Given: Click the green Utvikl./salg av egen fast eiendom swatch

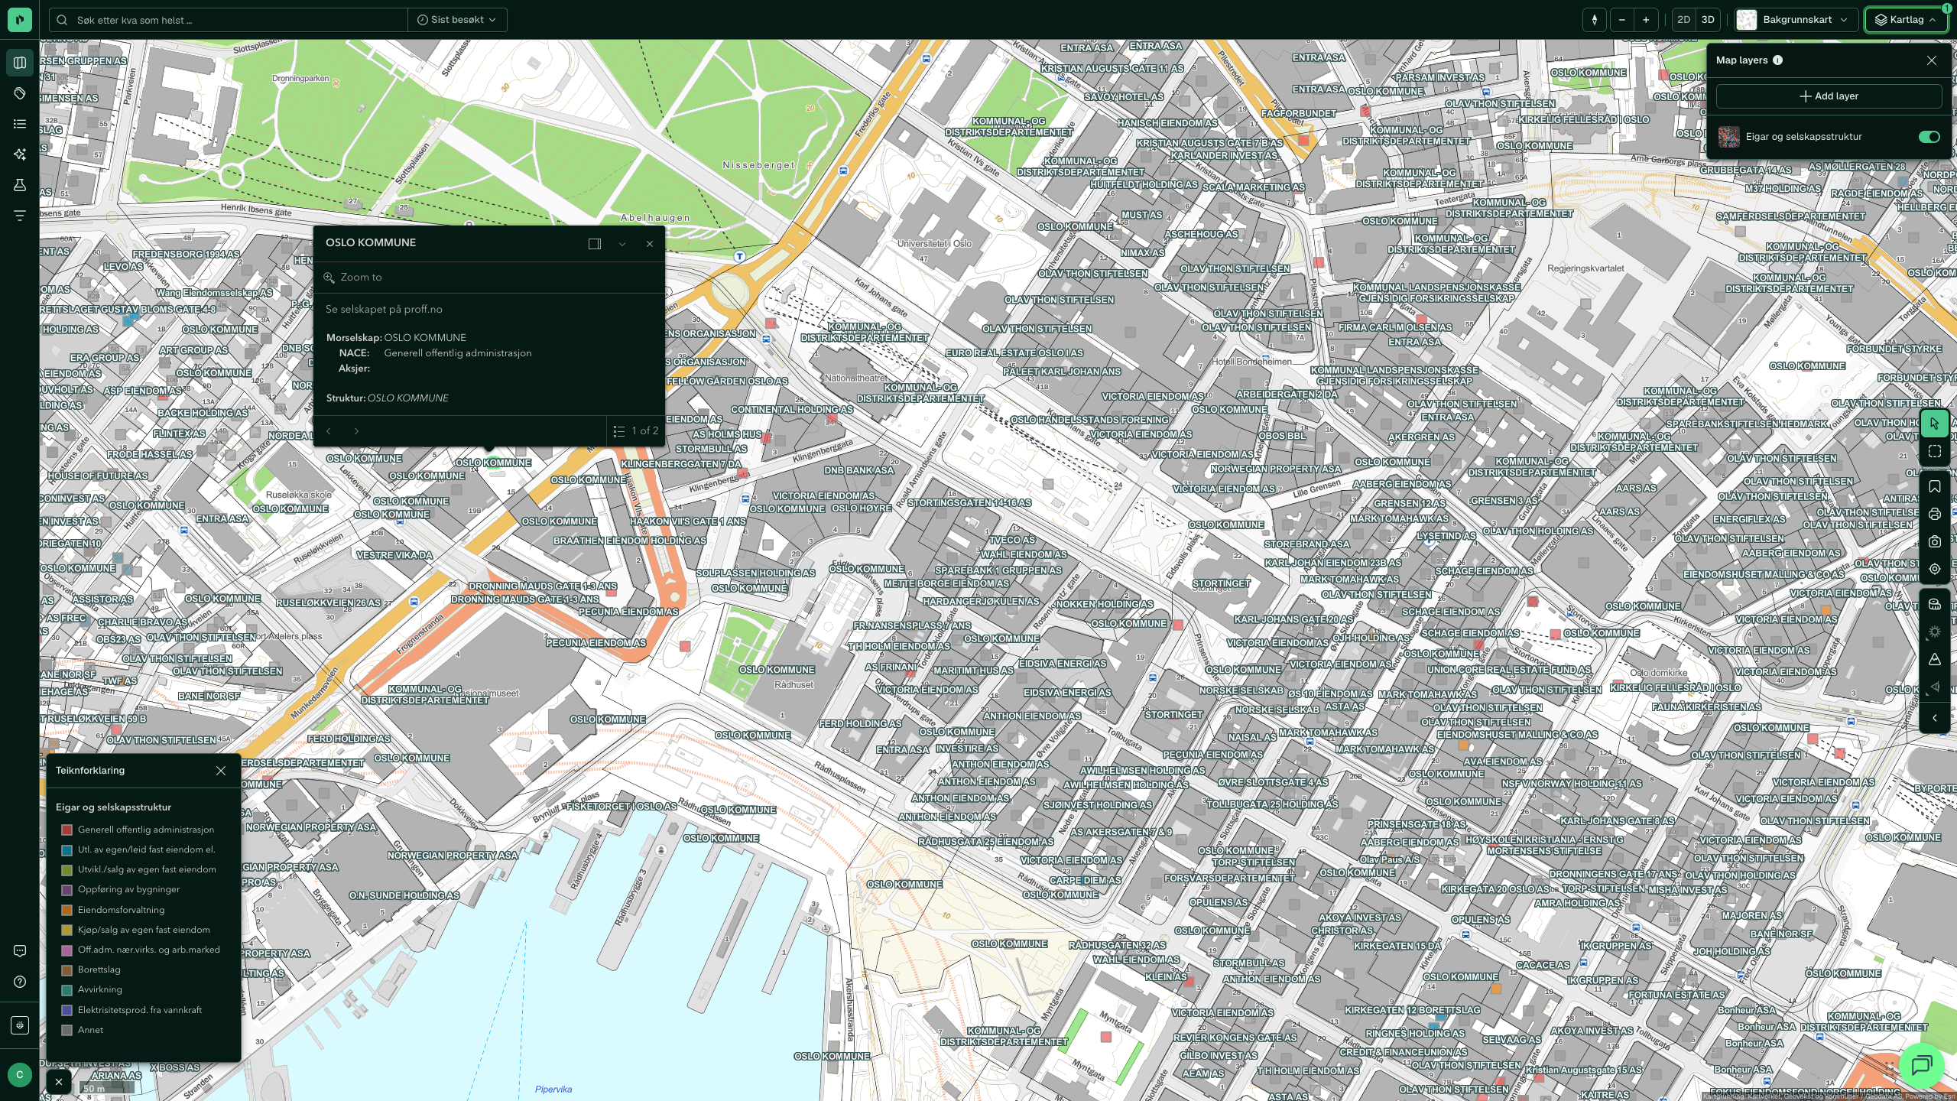Looking at the screenshot, I should pyautogui.click(x=67, y=870).
